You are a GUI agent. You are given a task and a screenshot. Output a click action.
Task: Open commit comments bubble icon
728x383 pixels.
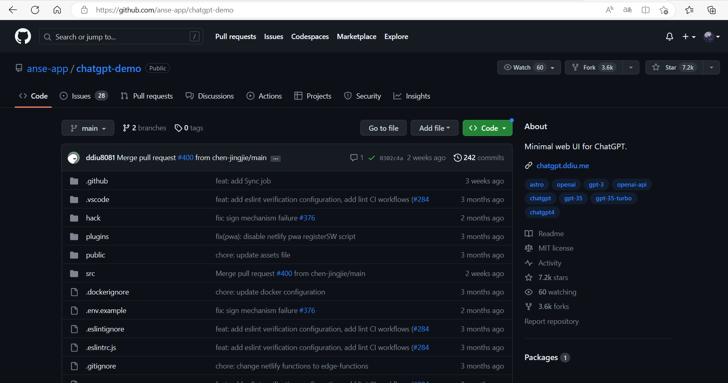click(x=354, y=158)
